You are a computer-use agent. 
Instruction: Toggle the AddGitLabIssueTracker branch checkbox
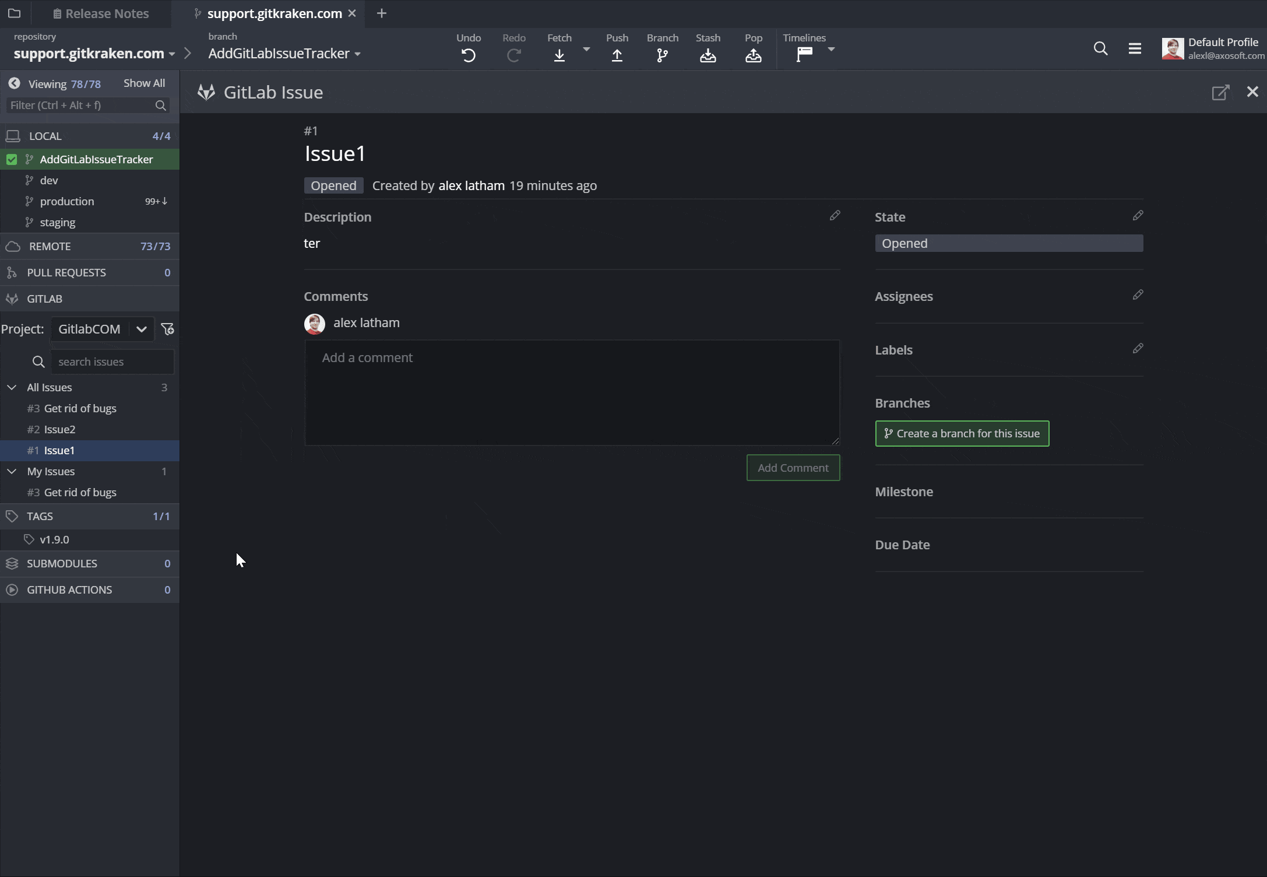(13, 159)
